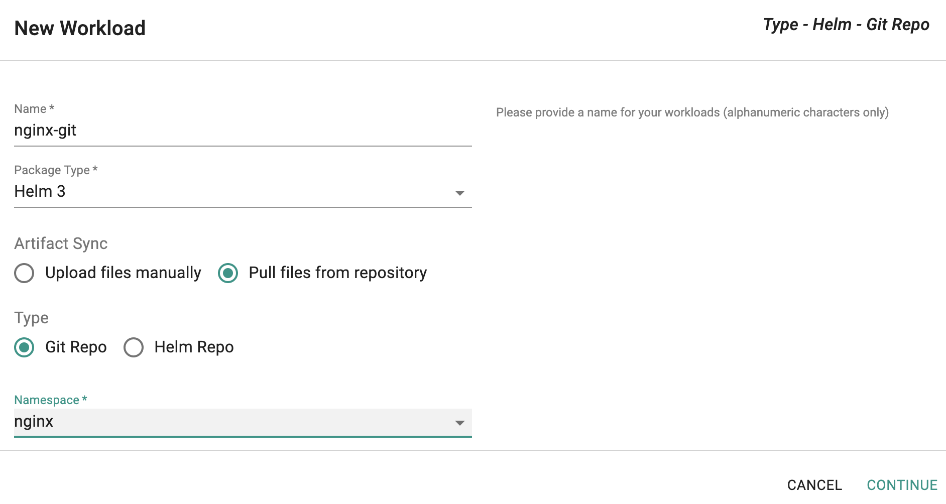Click the CANCEL button
The height and width of the screenshot is (504, 946).
click(814, 485)
